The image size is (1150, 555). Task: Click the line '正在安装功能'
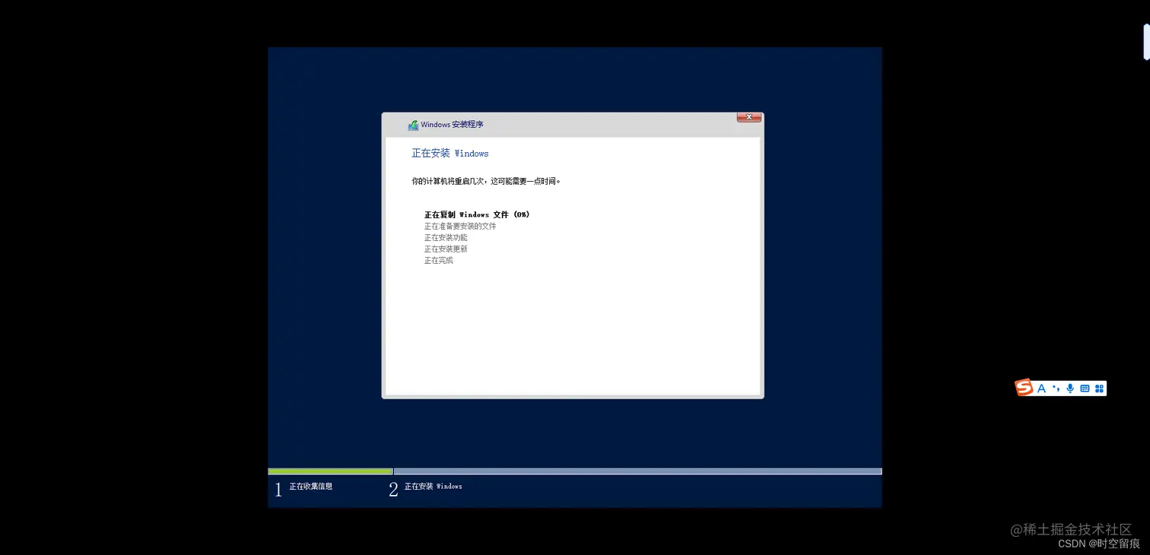[x=446, y=238]
